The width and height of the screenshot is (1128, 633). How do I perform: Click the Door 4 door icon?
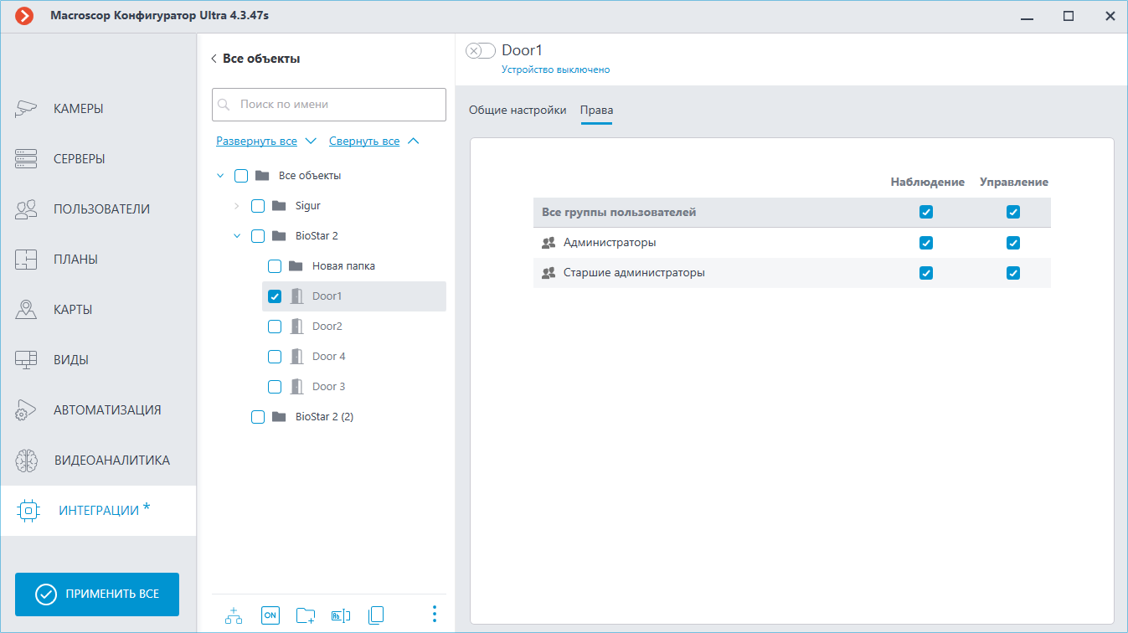click(x=296, y=357)
